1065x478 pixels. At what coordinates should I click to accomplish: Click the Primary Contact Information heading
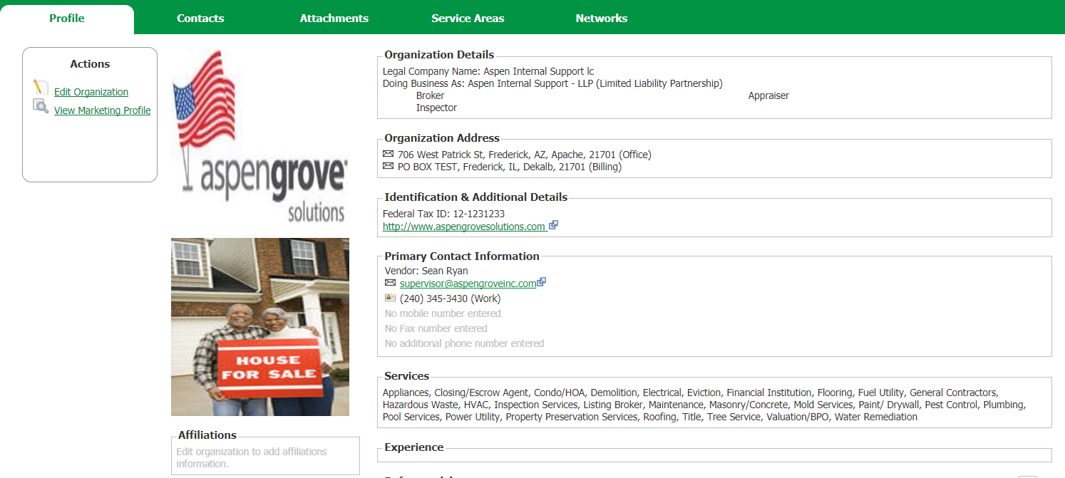click(462, 256)
